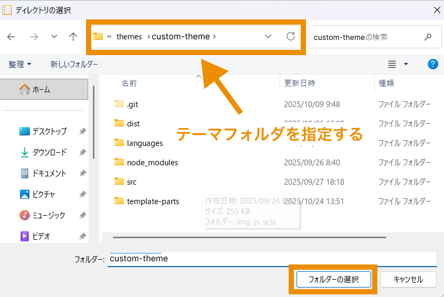The image size is (444, 297).
Task: Expand the address bar path history dropdown
Action: 268,37
